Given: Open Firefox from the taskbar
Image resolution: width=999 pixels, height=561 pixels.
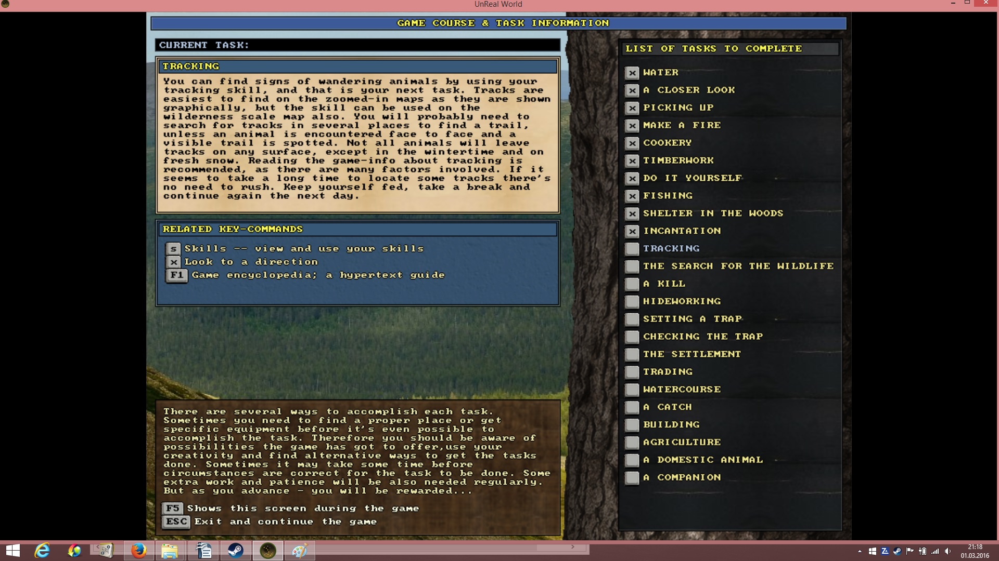Looking at the screenshot, I should click(138, 551).
